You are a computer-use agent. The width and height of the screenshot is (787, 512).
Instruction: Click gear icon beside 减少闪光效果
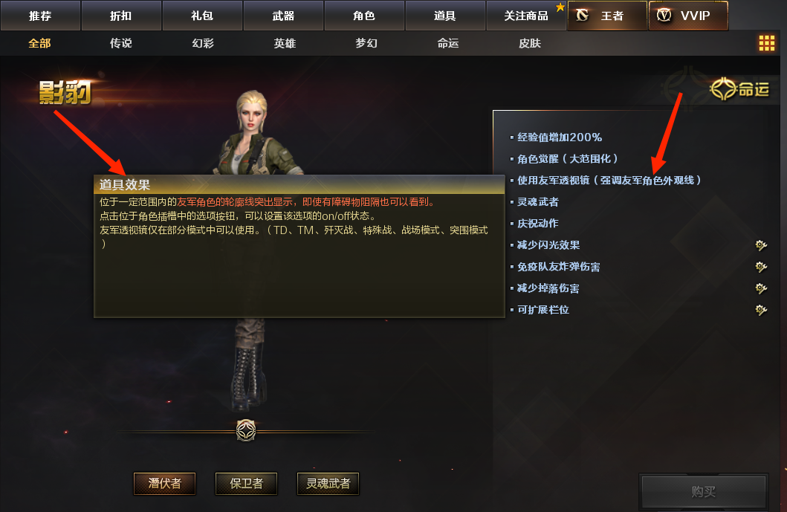761,245
